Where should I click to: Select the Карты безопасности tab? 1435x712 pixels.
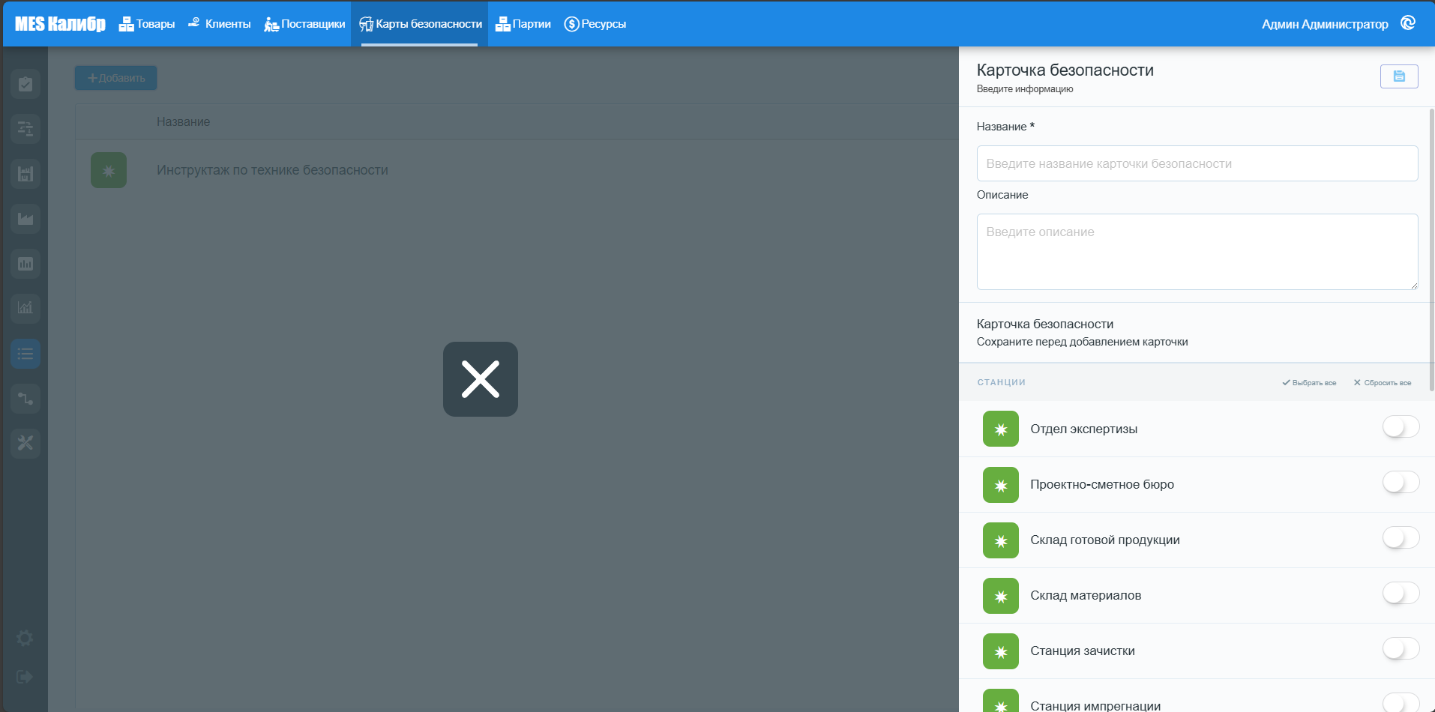[x=420, y=24]
